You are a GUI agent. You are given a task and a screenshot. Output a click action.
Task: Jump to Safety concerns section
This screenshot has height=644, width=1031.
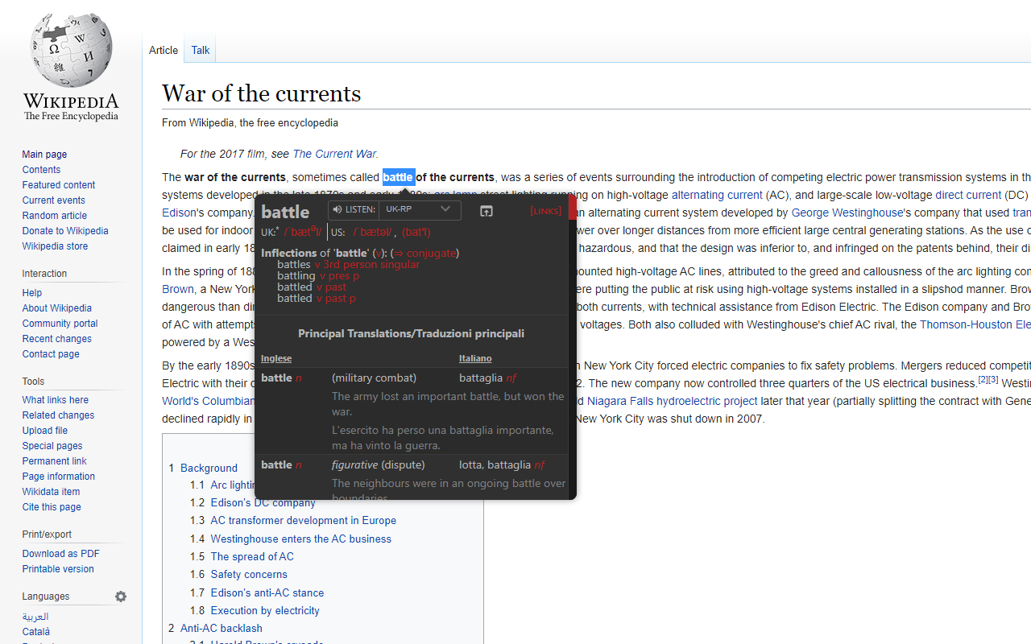click(x=249, y=574)
